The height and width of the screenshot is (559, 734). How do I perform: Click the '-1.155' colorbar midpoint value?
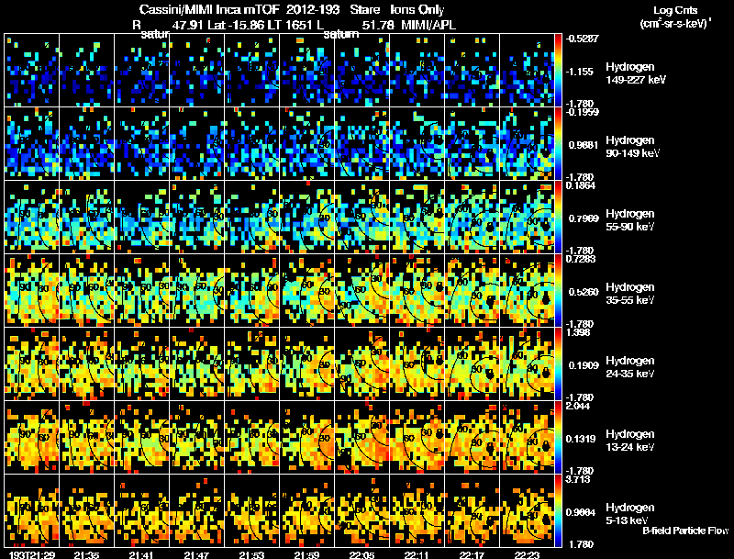[580, 72]
